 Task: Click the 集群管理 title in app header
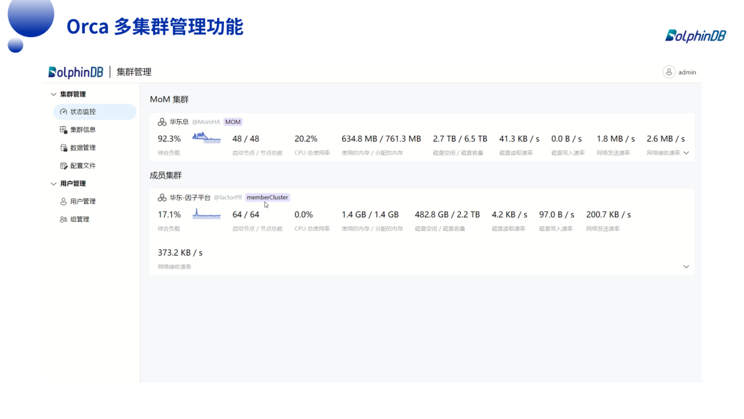[x=134, y=72]
